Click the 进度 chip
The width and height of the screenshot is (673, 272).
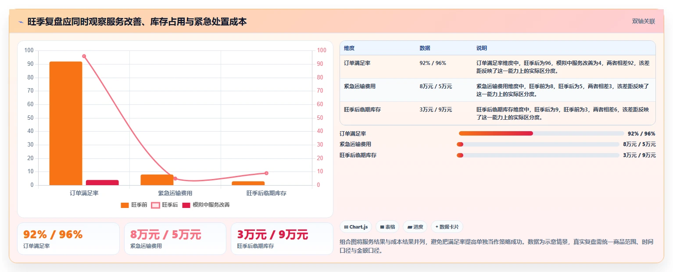(x=415, y=227)
